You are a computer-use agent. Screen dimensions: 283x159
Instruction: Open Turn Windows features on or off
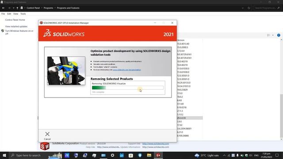click(x=19, y=32)
